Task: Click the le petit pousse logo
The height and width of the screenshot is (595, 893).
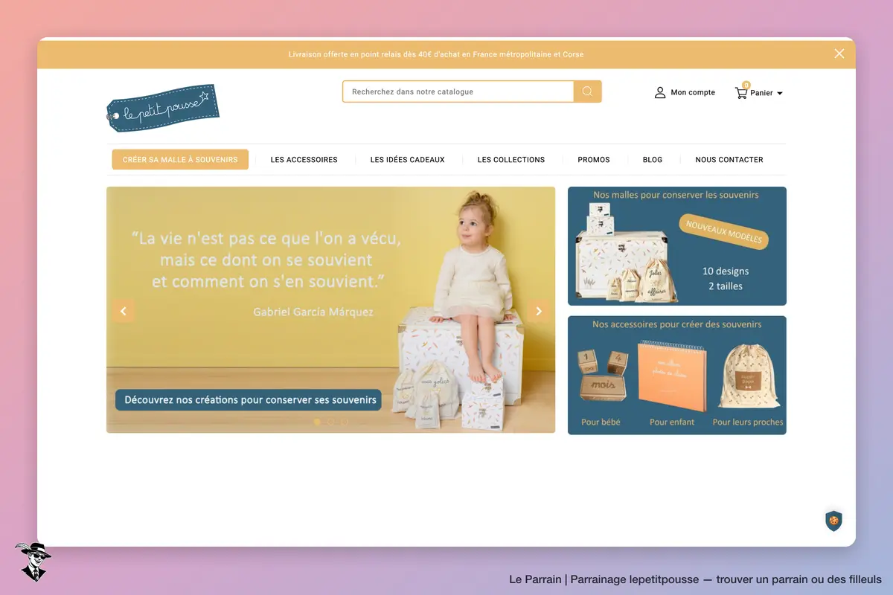Action: coord(163,108)
